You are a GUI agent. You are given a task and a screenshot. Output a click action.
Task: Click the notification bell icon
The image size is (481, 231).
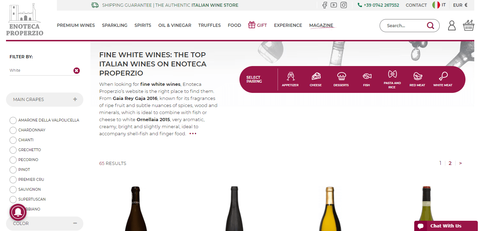click(18, 212)
